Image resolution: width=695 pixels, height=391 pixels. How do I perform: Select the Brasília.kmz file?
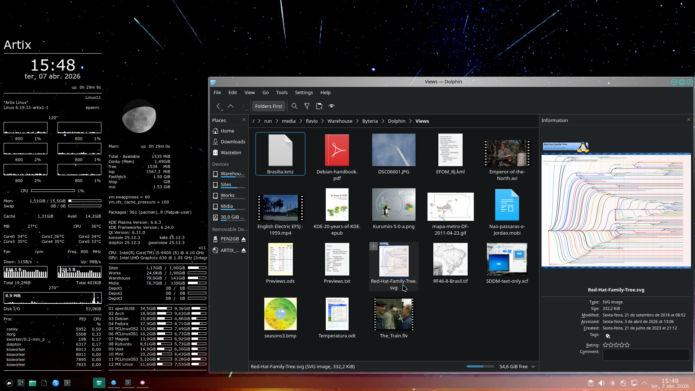[x=280, y=154]
